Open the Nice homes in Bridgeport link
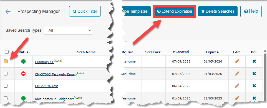 tap(54, 99)
